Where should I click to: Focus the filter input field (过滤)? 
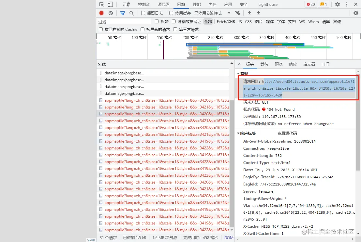(124, 22)
